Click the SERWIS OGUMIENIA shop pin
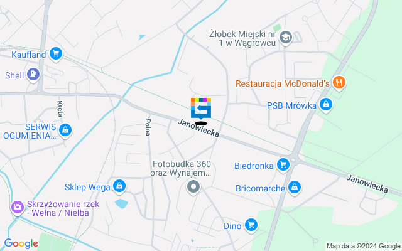 coord(65,131)
